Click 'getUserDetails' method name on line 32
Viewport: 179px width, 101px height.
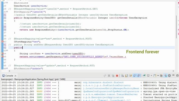67,18
